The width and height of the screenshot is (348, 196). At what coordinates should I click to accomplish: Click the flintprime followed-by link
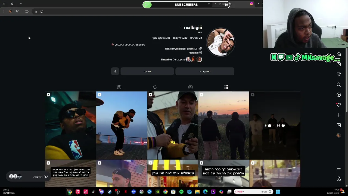tap(167, 60)
